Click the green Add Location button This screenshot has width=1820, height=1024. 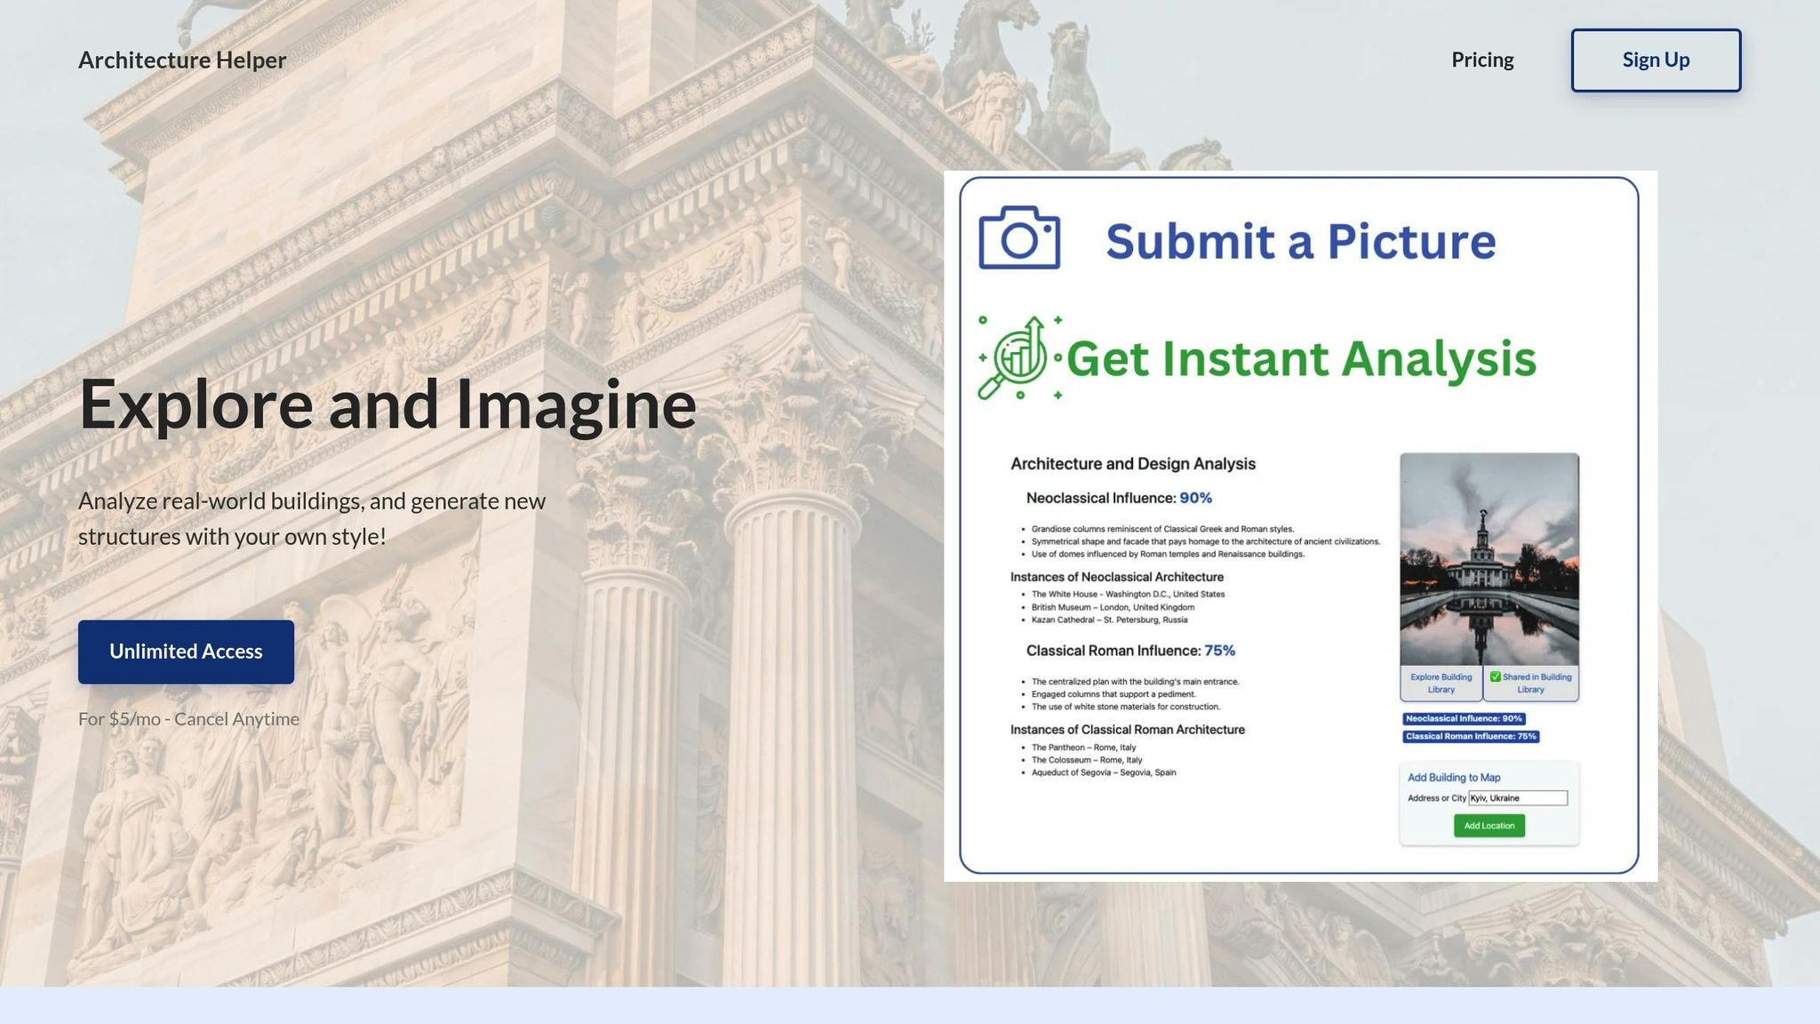[x=1489, y=826]
